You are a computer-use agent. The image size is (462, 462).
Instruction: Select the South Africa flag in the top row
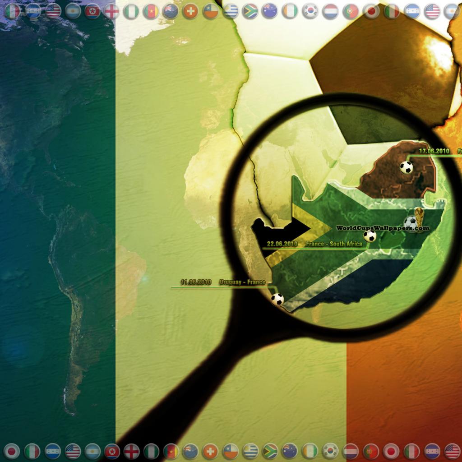pyautogui.click(x=250, y=11)
